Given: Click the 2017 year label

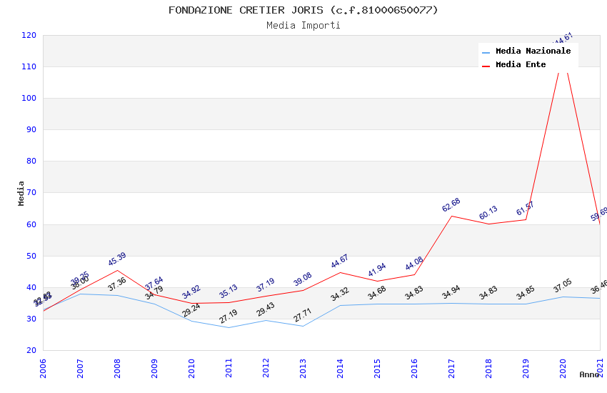Looking at the screenshot, I should 452,368.
